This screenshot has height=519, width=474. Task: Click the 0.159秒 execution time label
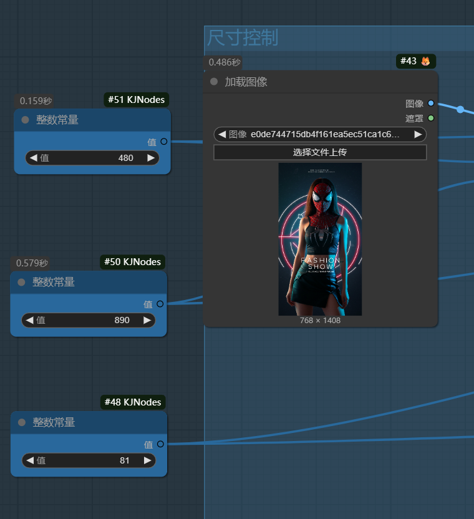tap(36, 100)
